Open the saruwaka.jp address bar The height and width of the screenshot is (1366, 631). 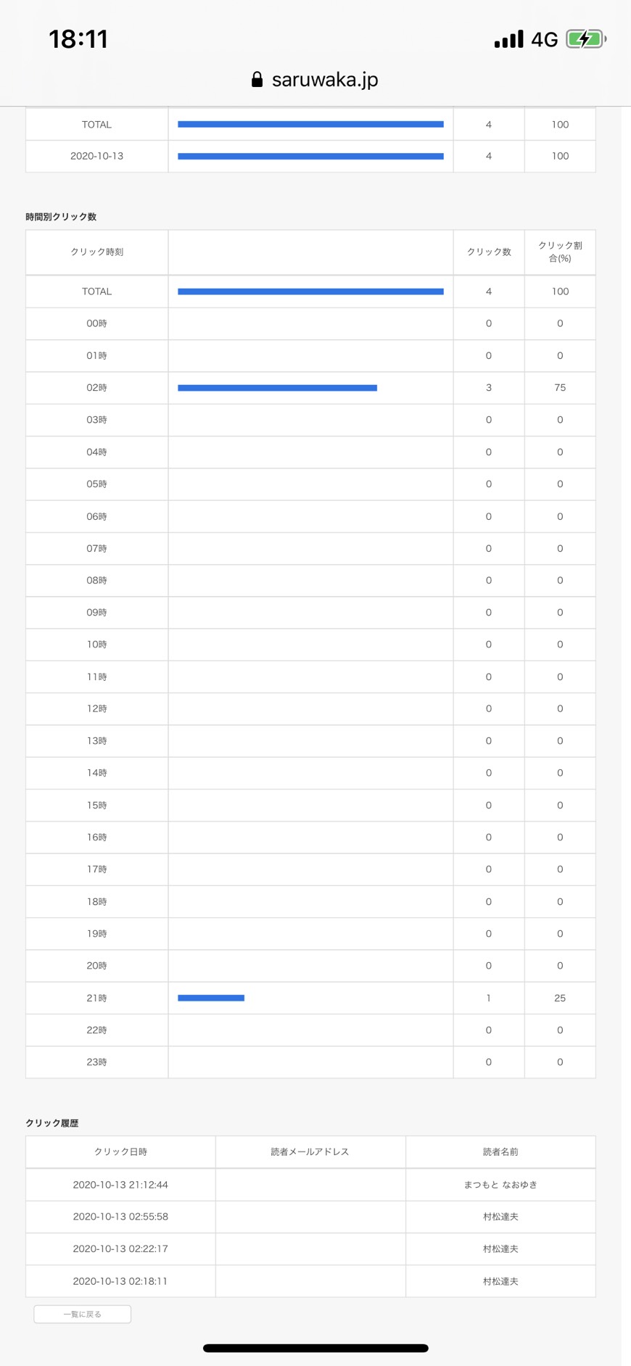(315, 80)
